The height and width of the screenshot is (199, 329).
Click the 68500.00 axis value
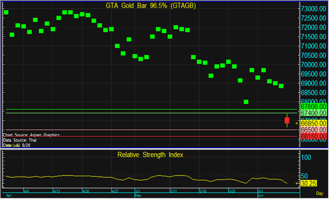[x=313, y=92]
